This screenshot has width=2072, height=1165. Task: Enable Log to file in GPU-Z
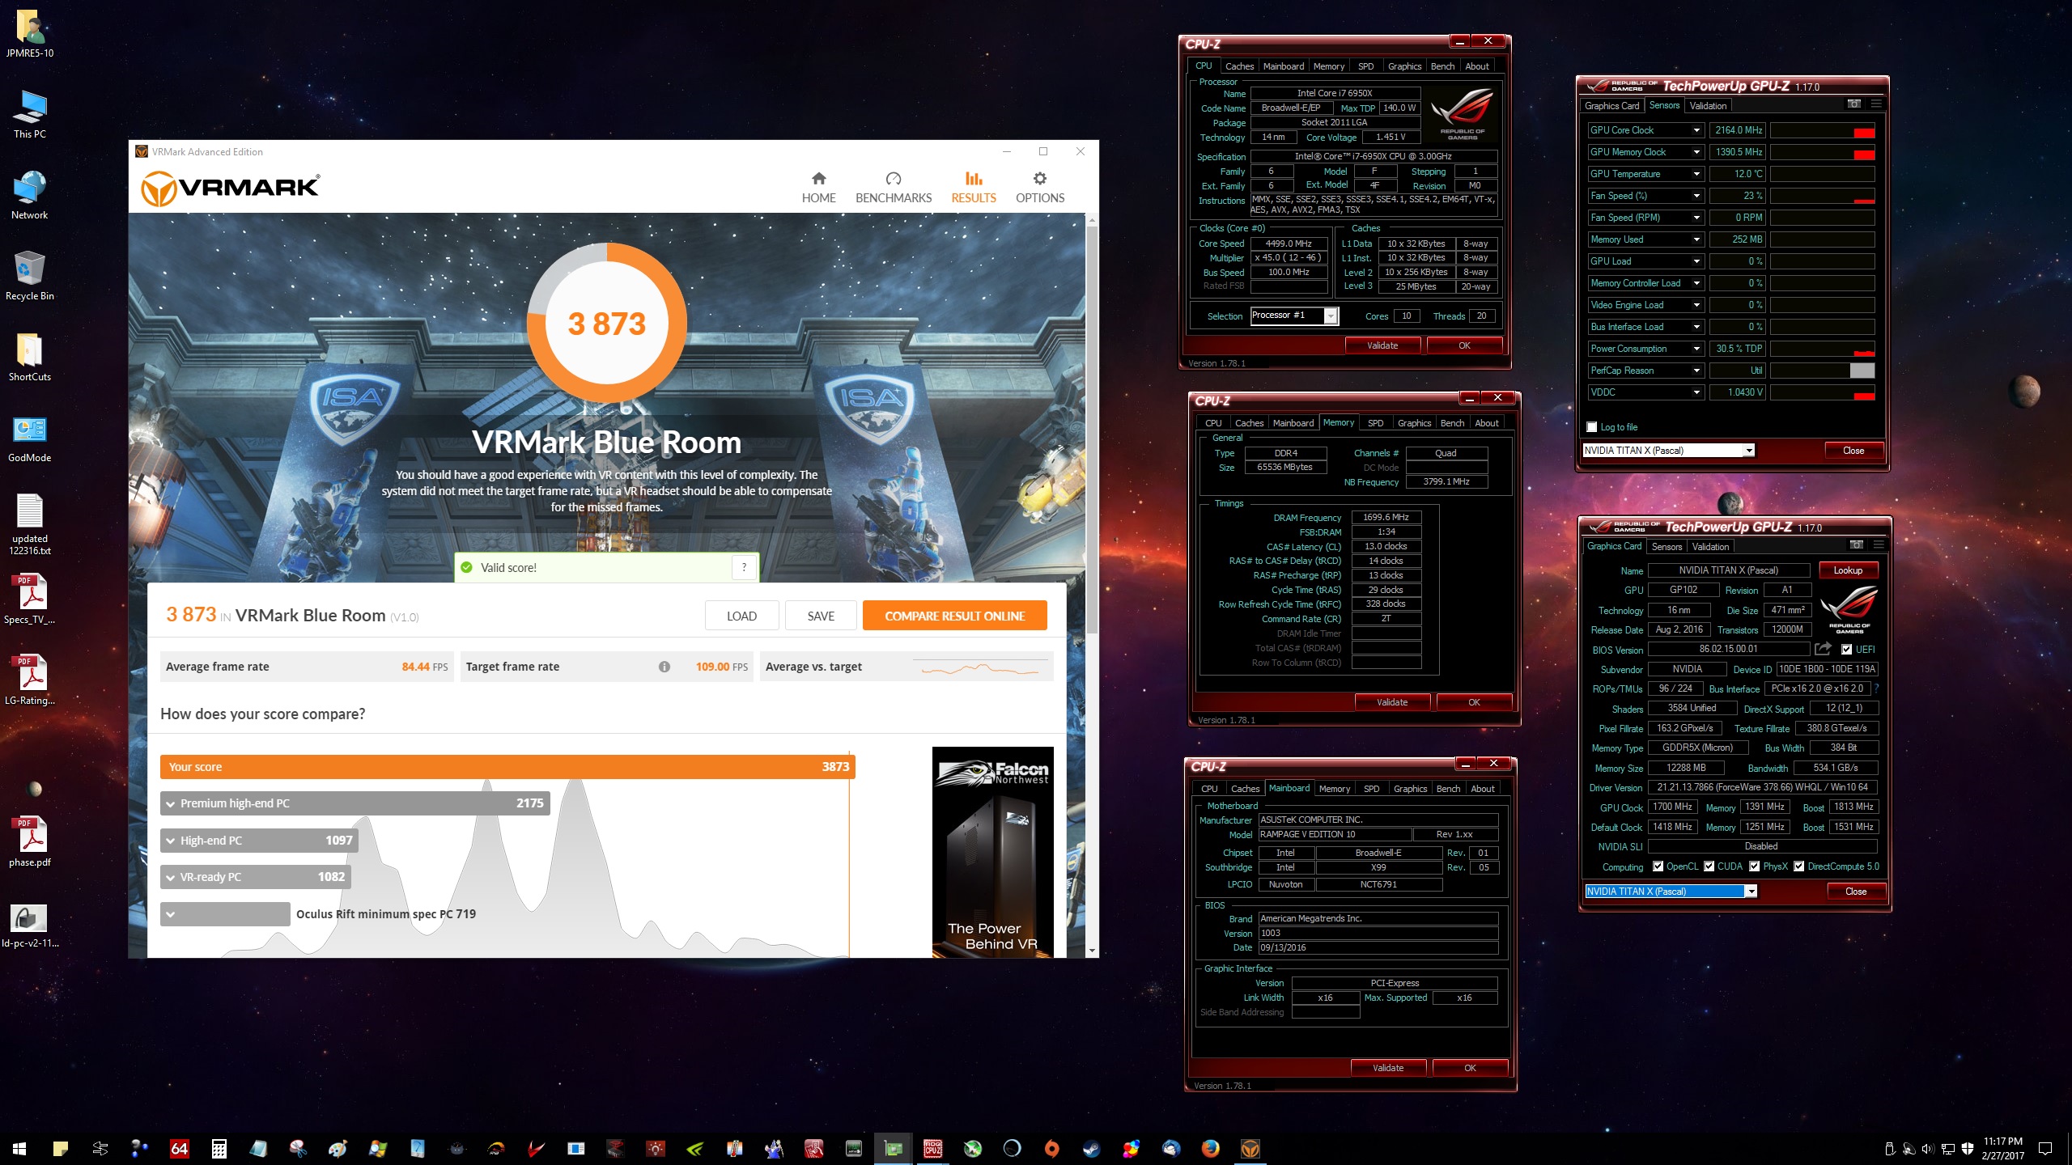pyautogui.click(x=1592, y=427)
